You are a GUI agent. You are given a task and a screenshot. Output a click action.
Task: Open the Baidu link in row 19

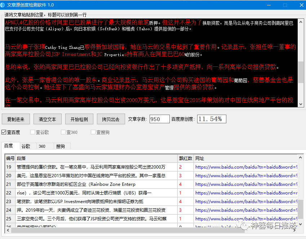246,167
